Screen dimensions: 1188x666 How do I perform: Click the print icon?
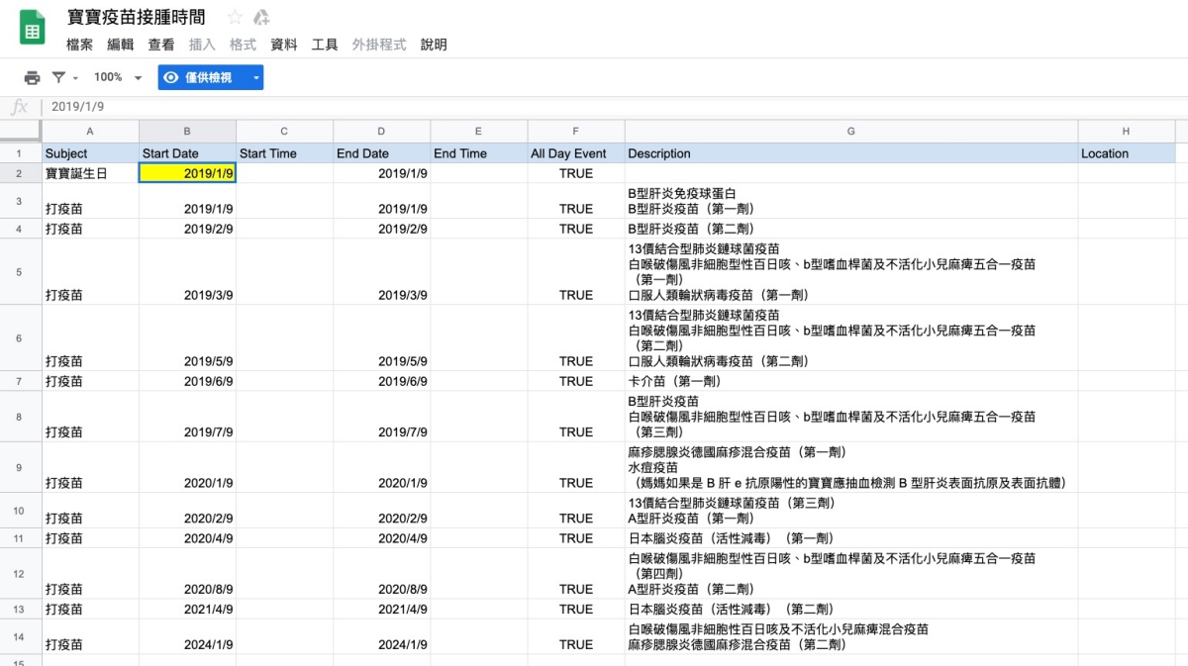(32, 77)
